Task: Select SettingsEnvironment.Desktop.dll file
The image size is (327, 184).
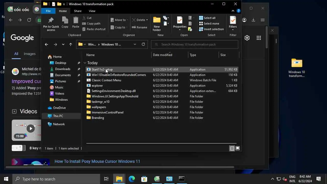Action: (162, 91)
